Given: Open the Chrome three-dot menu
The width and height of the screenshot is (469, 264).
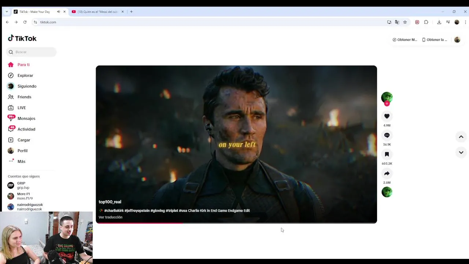Looking at the screenshot, I should click(x=465, y=22).
